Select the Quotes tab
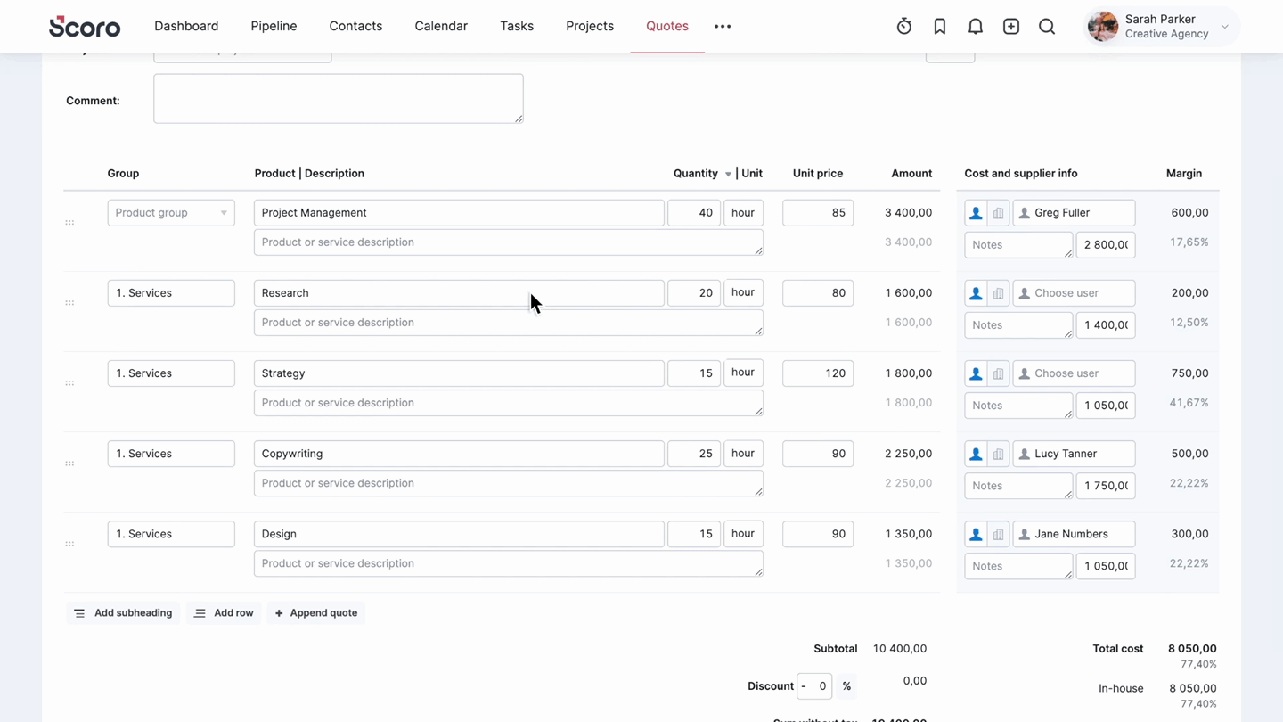The width and height of the screenshot is (1283, 722). click(x=667, y=26)
